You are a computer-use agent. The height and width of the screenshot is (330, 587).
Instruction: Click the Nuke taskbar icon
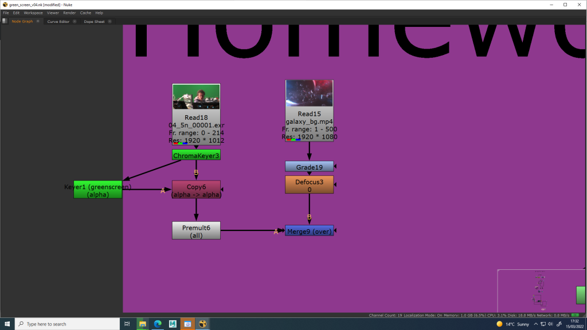tap(202, 324)
